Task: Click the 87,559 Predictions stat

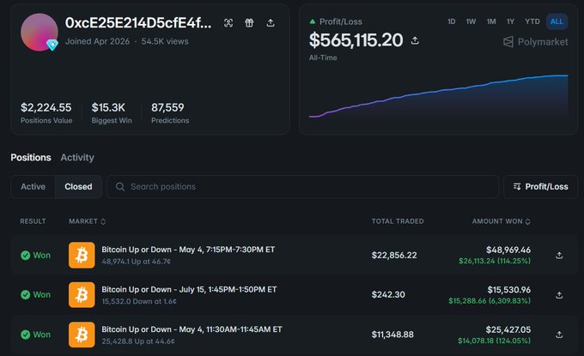Action: point(167,107)
